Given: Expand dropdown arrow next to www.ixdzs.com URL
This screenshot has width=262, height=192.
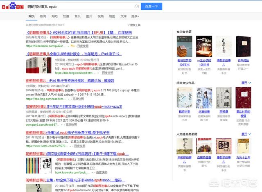Looking at the screenshot, I should (x=70, y=146).
